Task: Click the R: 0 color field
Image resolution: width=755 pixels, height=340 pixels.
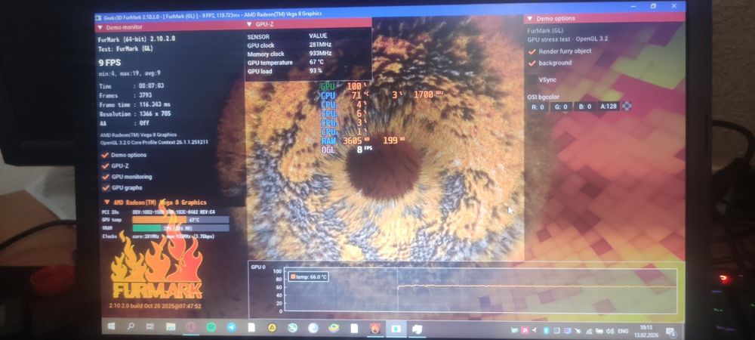Action: [538, 107]
